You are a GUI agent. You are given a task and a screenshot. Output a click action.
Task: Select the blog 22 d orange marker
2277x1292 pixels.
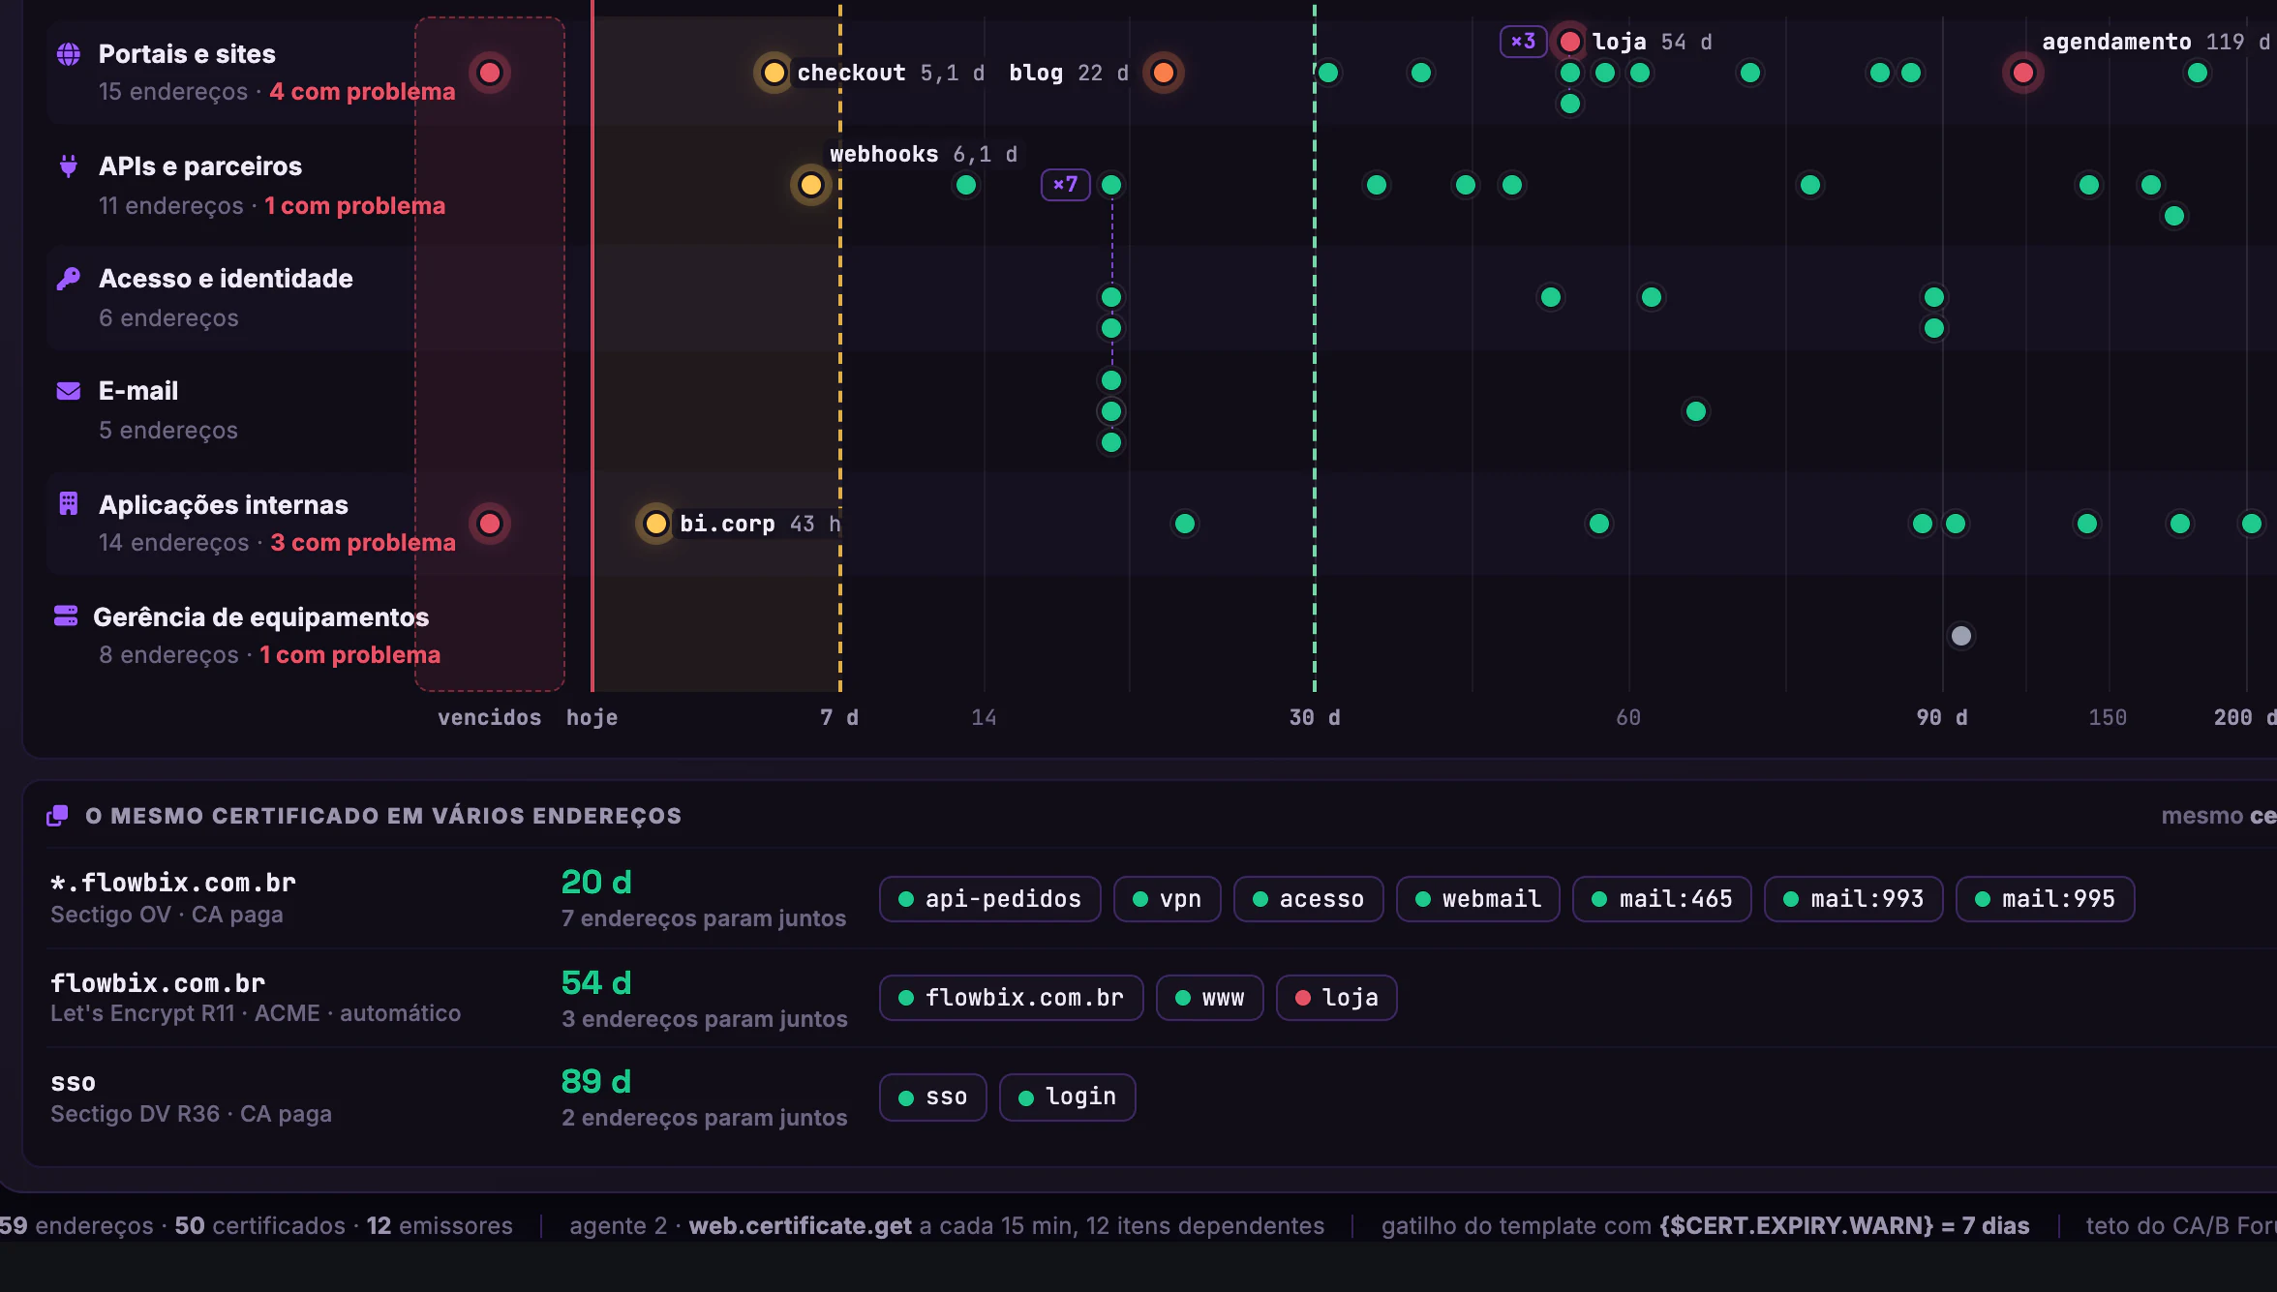pos(1164,73)
